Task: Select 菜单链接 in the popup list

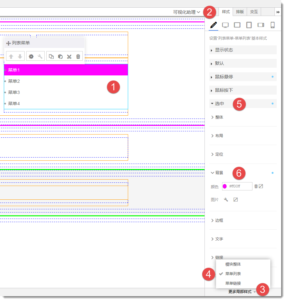Action: pyautogui.click(x=233, y=283)
